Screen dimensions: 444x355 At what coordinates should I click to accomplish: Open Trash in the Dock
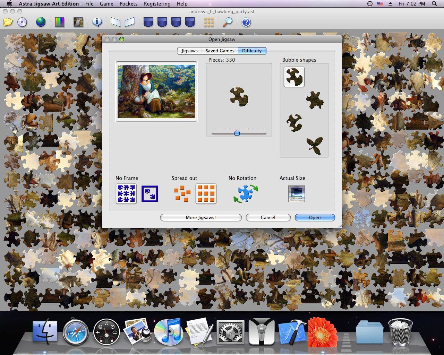(400, 332)
